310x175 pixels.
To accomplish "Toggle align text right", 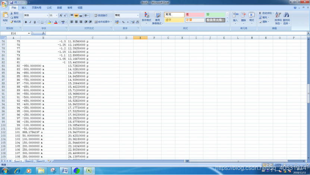I will (x=81, y=22).
